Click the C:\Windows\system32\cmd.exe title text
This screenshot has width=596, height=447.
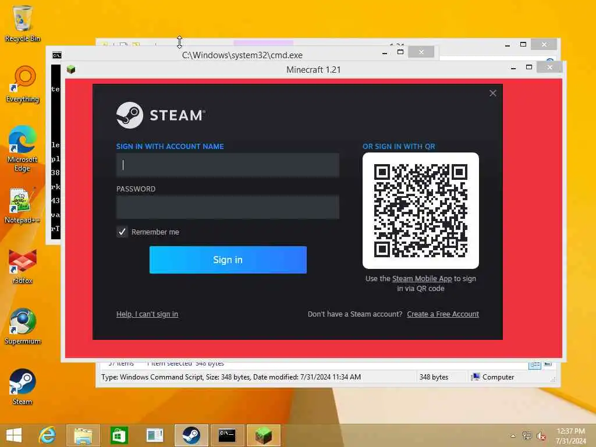(x=242, y=55)
